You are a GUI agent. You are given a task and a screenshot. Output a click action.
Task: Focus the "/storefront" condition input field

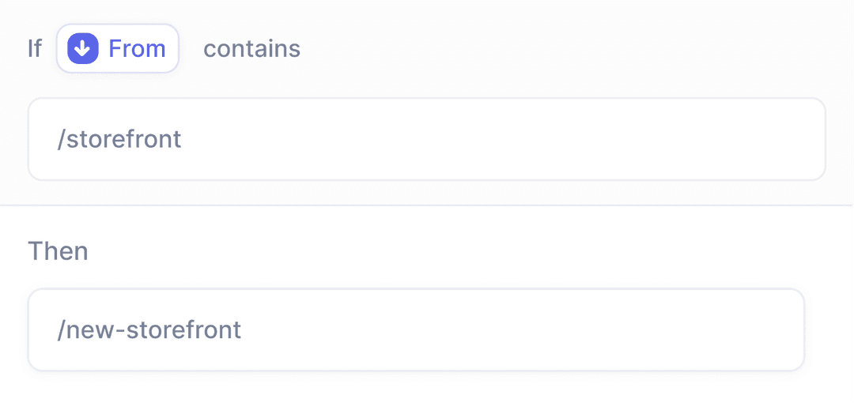pyautogui.click(x=426, y=139)
